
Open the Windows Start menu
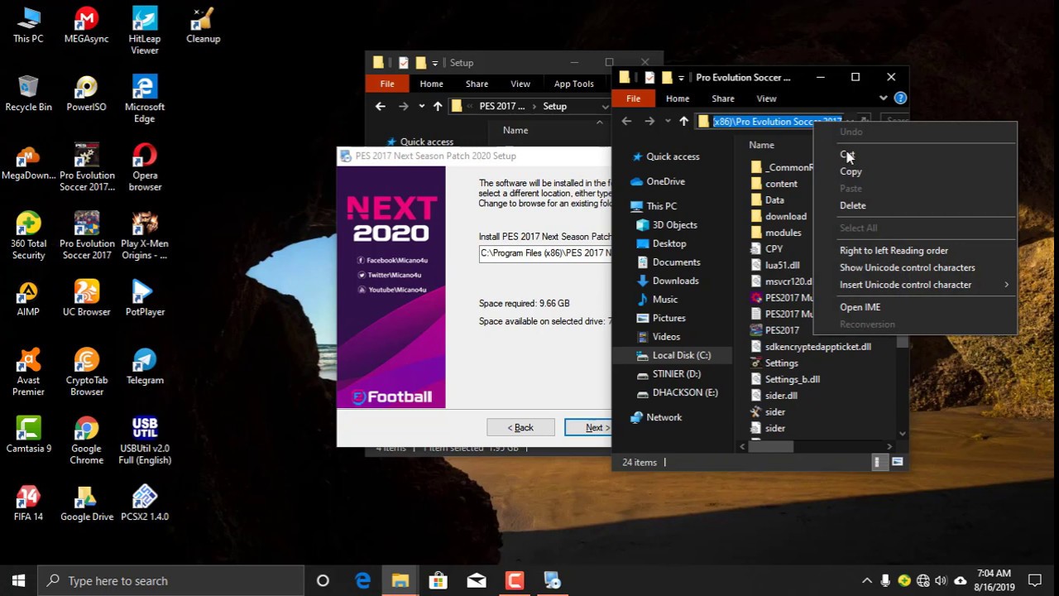pyautogui.click(x=19, y=581)
